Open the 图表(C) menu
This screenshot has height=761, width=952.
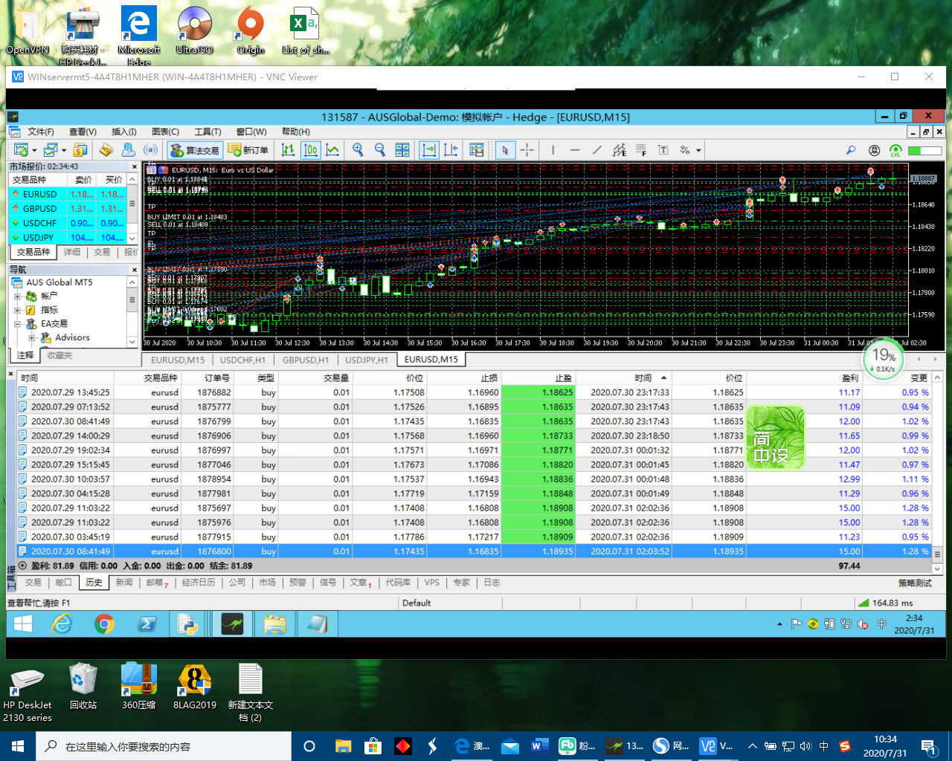[x=165, y=132]
